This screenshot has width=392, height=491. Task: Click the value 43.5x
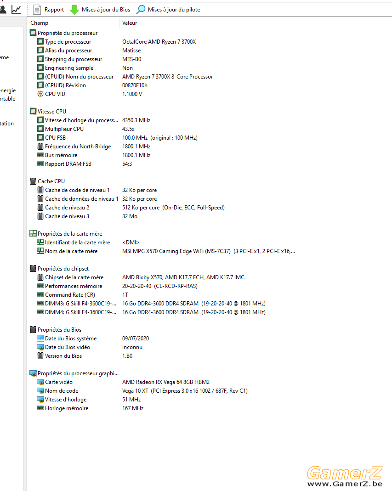click(x=128, y=129)
